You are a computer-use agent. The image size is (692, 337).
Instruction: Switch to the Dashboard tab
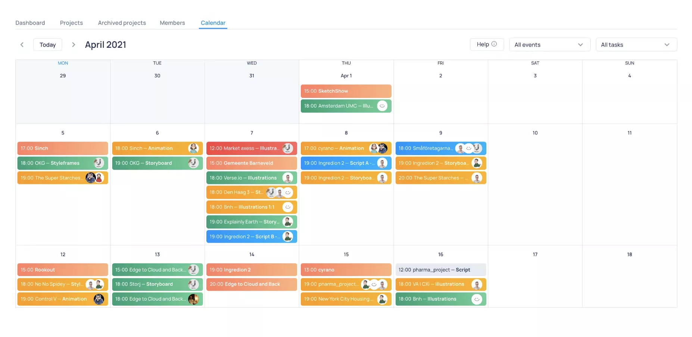[x=30, y=23]
